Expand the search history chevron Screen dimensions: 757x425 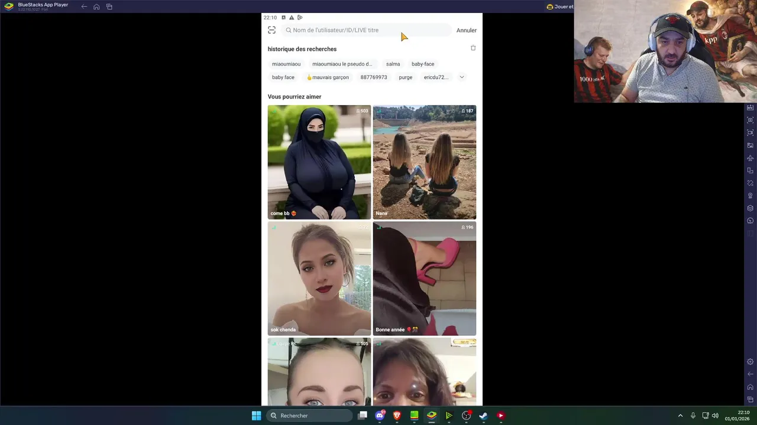tap(462, 77)
